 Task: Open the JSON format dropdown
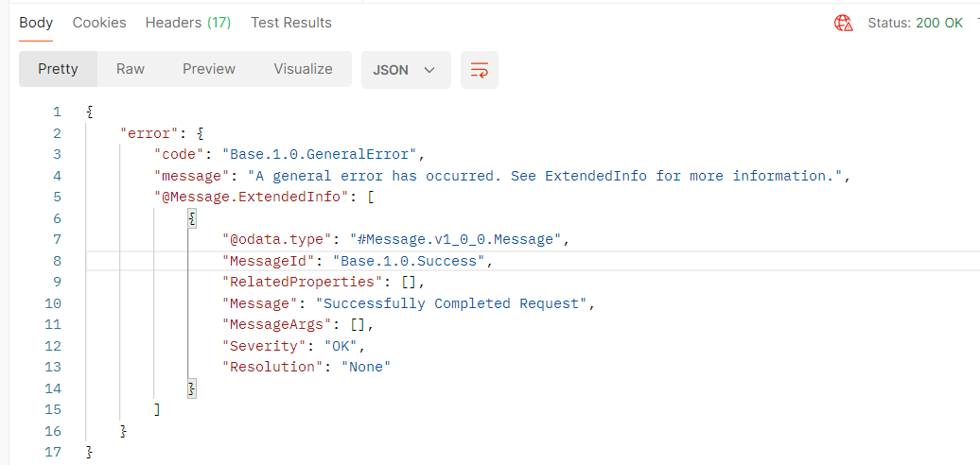406,70
